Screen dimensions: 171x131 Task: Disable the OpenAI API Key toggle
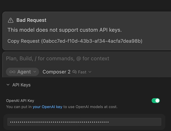[x=156, y=101]
